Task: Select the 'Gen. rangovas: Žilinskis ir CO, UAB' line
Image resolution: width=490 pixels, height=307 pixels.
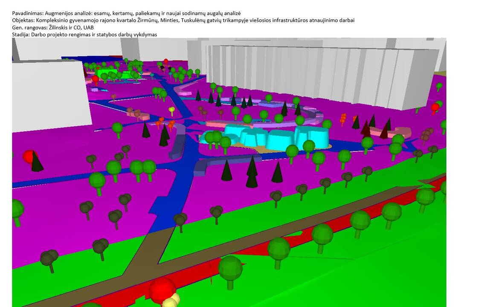Action: click(x=53, y=27)
